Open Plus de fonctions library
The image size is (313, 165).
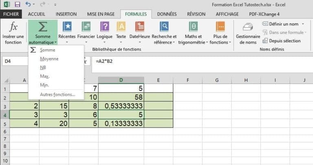pyautogui.click(x=220, y=33)
